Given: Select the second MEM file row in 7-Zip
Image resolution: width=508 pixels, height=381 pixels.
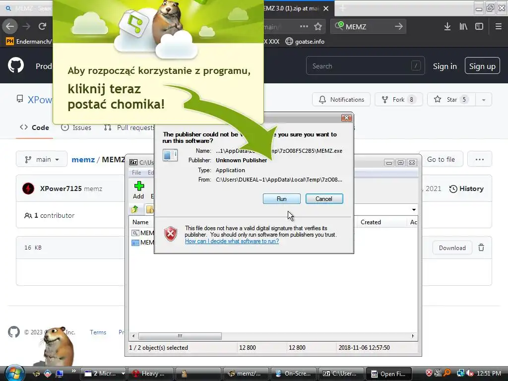Looking at the screenshot, I should [142, 242].
